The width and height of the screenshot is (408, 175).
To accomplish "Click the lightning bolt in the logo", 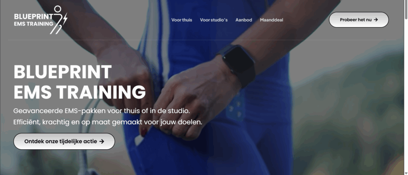I will point(65,19).
